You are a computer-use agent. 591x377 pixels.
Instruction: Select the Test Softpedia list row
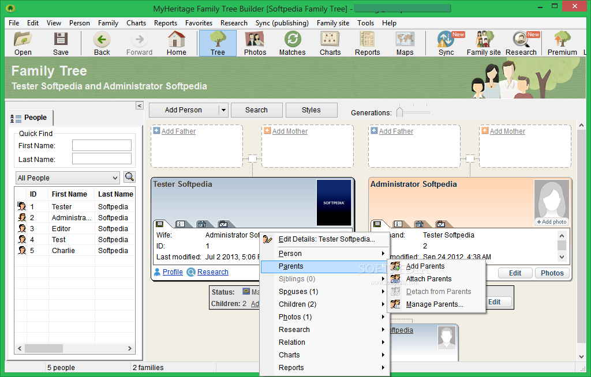tap(74, 240)
